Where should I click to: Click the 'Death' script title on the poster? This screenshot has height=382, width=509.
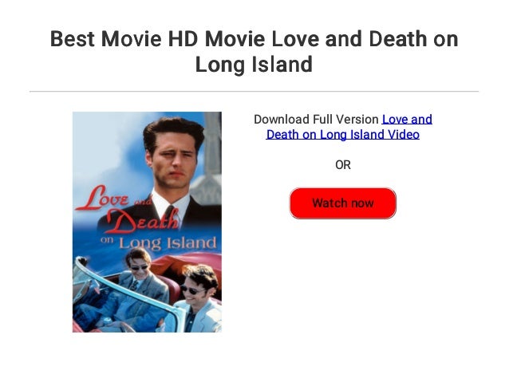pos(143,222)
